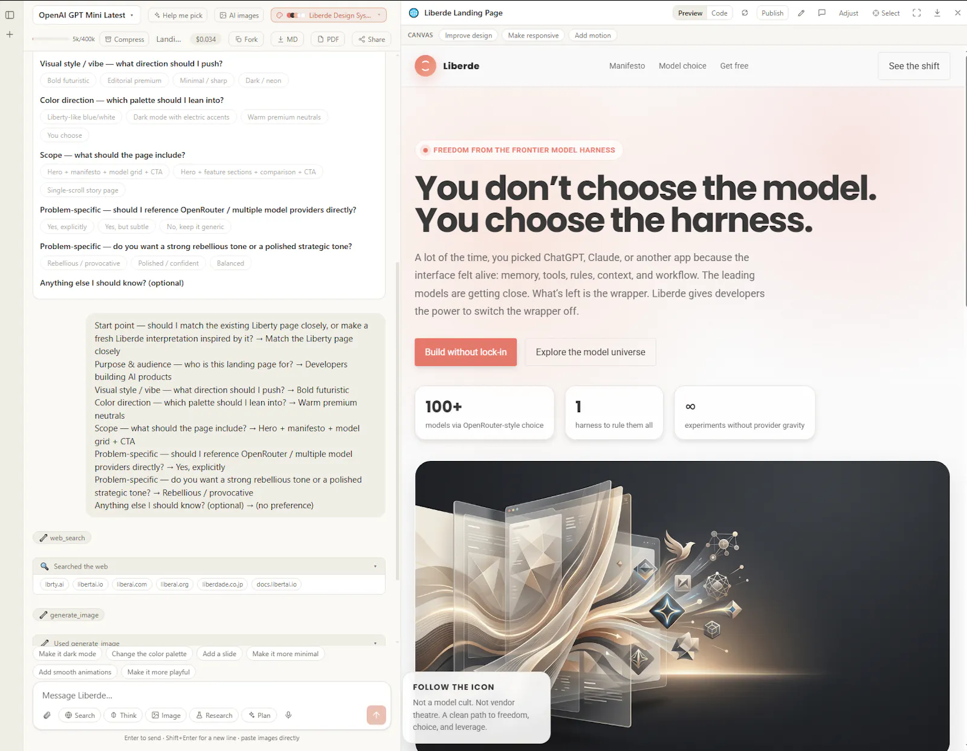Toggle the sidebar panel icon
Viewport: 967px width, 751px height.
[10, 15]
